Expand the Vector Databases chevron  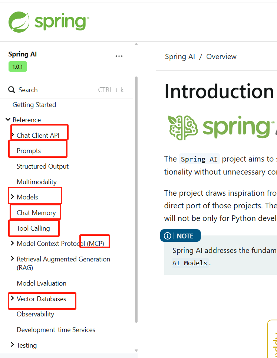coord(13,298)
